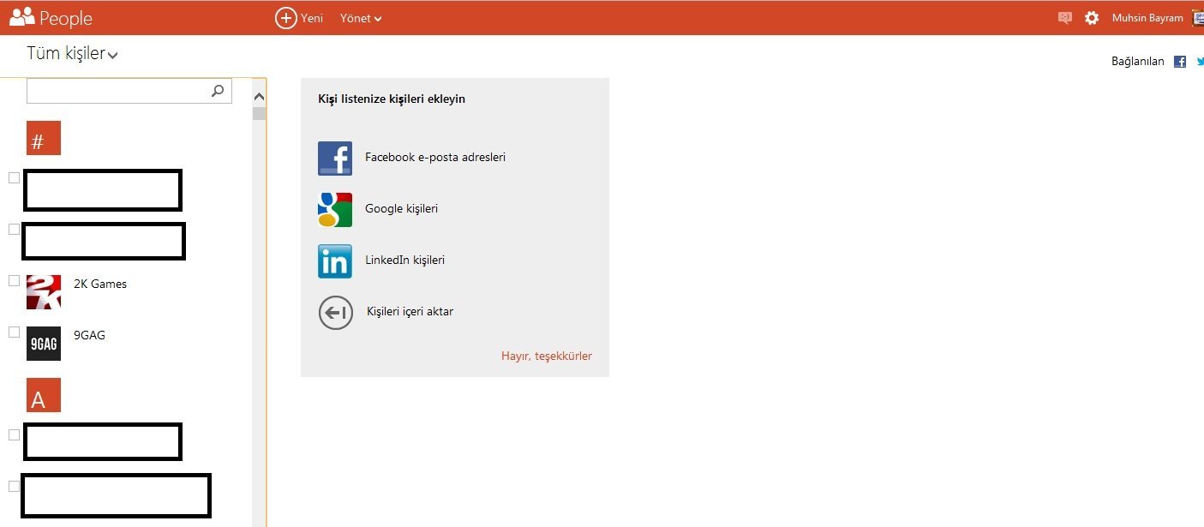This screenshot has height=527, width=1204.
Task: Open the 9GAG contact name
Action: (x=89, y=336)
